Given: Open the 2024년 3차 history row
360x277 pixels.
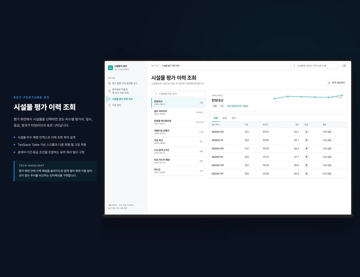Looking at the screenshot, I should click(278, 148).
